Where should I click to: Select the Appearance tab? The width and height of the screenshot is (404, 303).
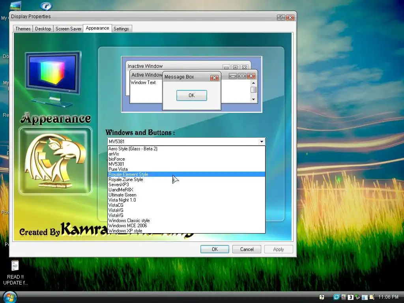click(x=97, y=28)
